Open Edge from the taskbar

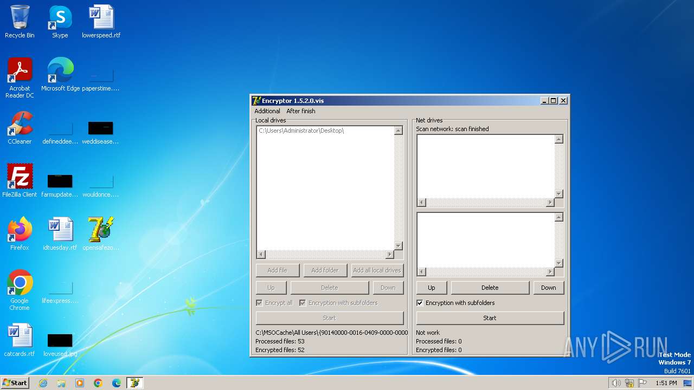pos(117,383)
